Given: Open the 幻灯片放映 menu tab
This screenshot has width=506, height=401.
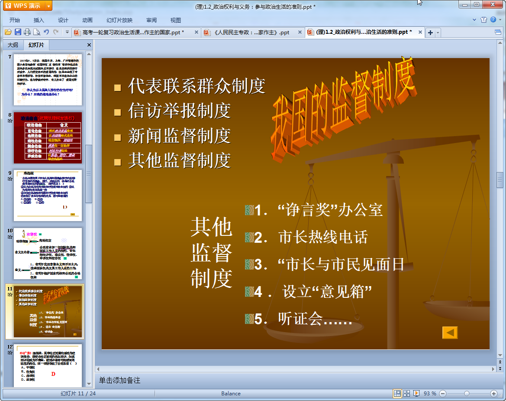Looking at the screenshot, I should click(119, 20).
